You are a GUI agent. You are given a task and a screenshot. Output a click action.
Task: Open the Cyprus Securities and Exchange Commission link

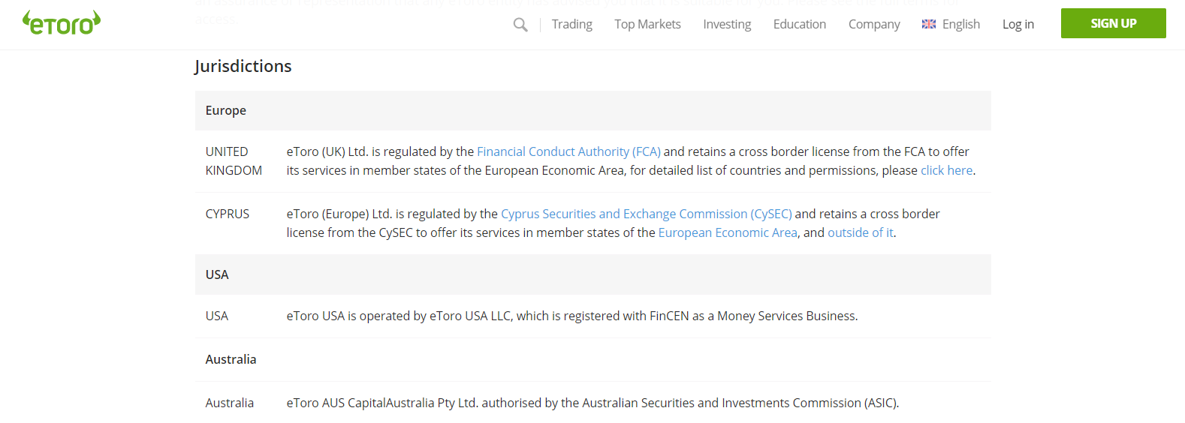click(x=646, y=214)
